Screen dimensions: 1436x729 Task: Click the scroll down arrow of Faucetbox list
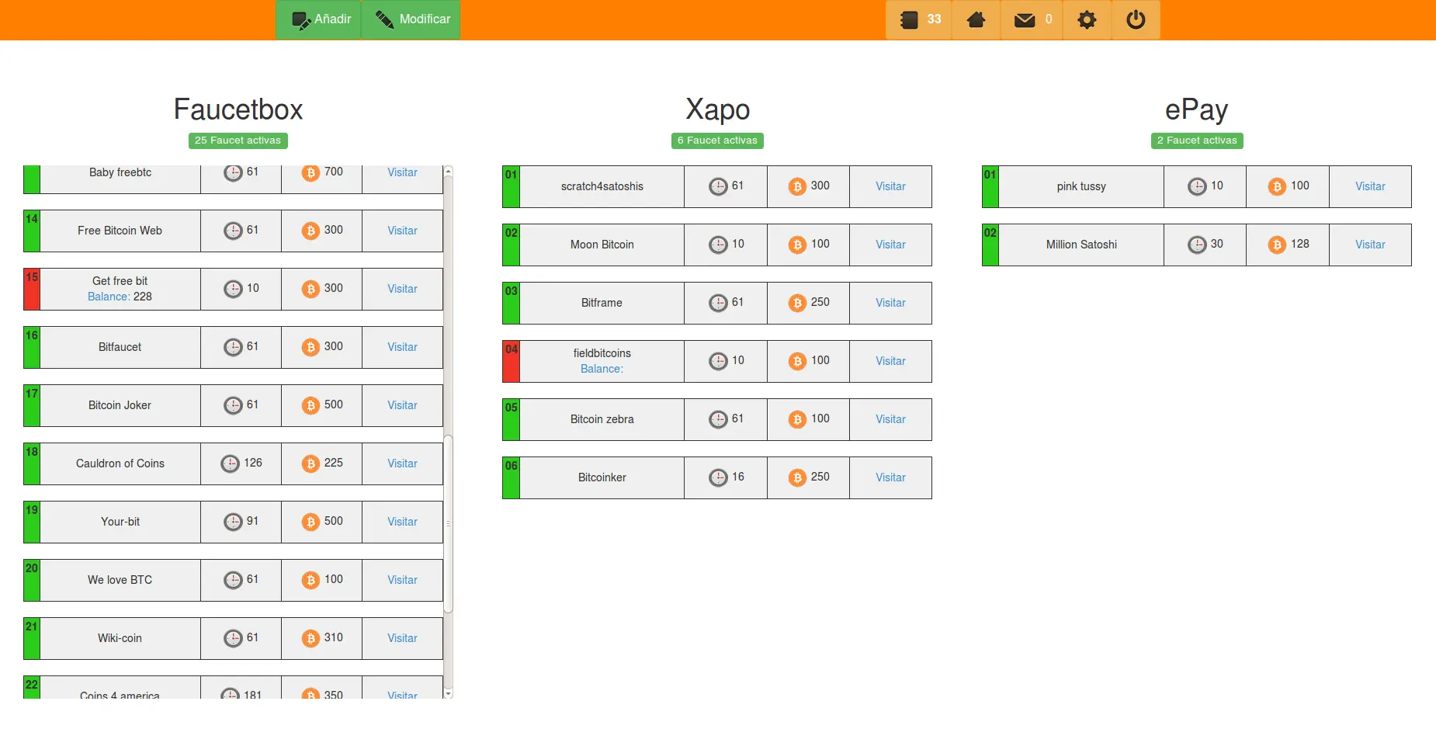point(448,693)
